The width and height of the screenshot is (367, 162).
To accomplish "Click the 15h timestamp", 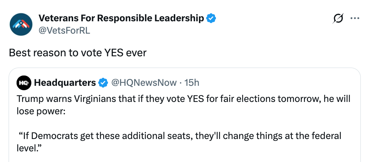I will click(x=192, y=83).
